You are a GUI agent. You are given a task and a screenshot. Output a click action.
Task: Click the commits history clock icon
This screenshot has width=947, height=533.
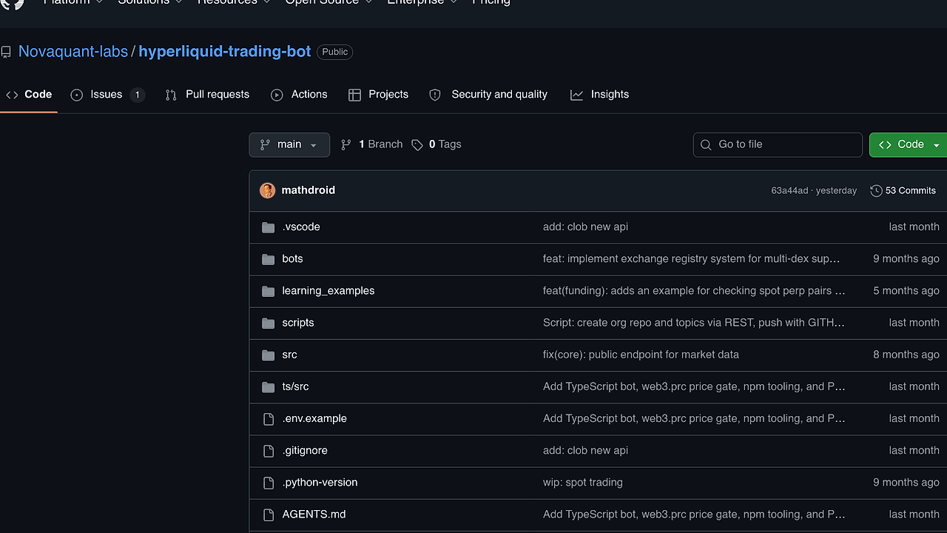pyautogui.click(x=876, y=190)
